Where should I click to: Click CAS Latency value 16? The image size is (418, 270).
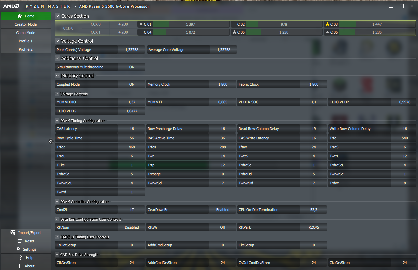pos(132,129)
